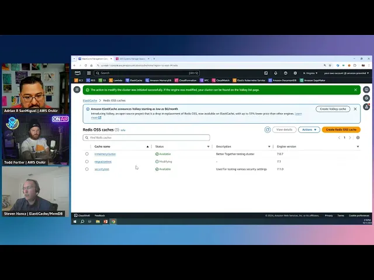This screenshot has height=280, width=374.
Task: Dismiss the Valkey announcement banner
Action: click(355, 109)
